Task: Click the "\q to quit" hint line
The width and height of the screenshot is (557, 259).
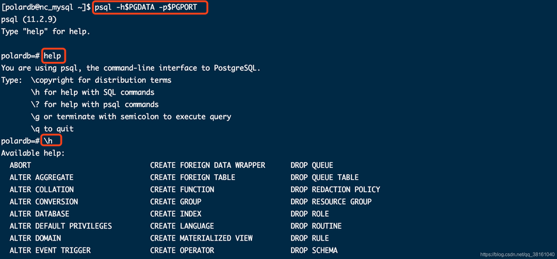Action: coord(52,129)
